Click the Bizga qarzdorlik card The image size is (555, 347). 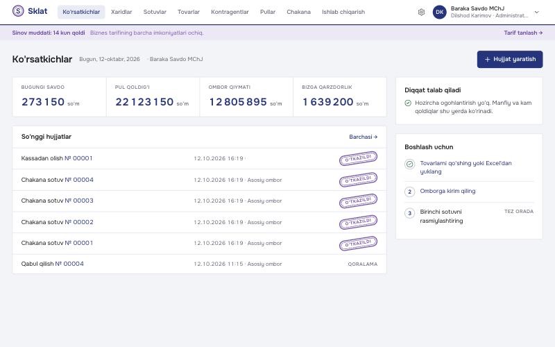point(340,97)
